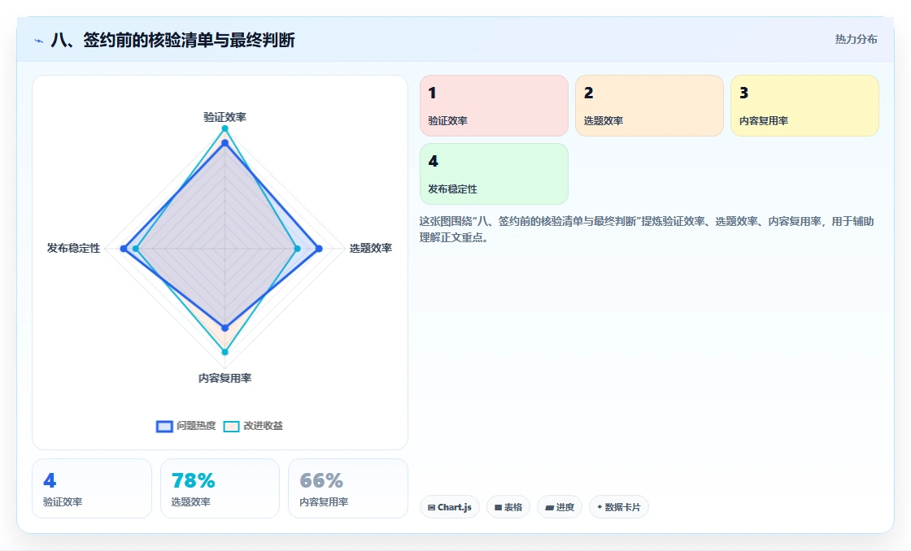Click the blue data point on 发布稳定性 axis
This screenshot has height=551, width=911.
123,249
